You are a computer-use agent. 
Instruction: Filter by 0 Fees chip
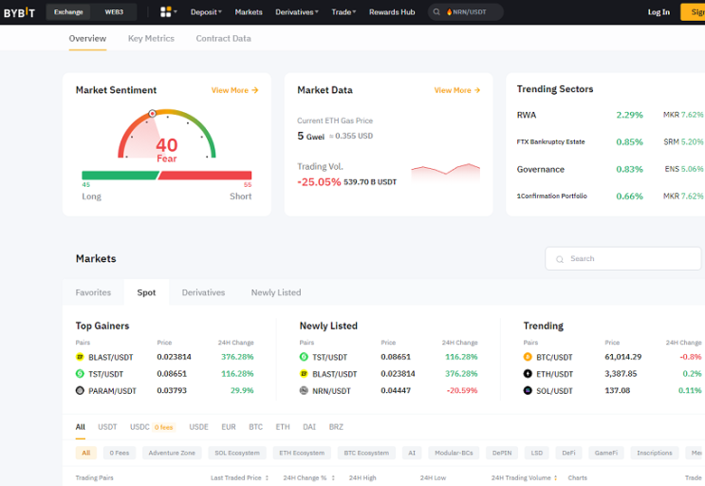(120, 453)
